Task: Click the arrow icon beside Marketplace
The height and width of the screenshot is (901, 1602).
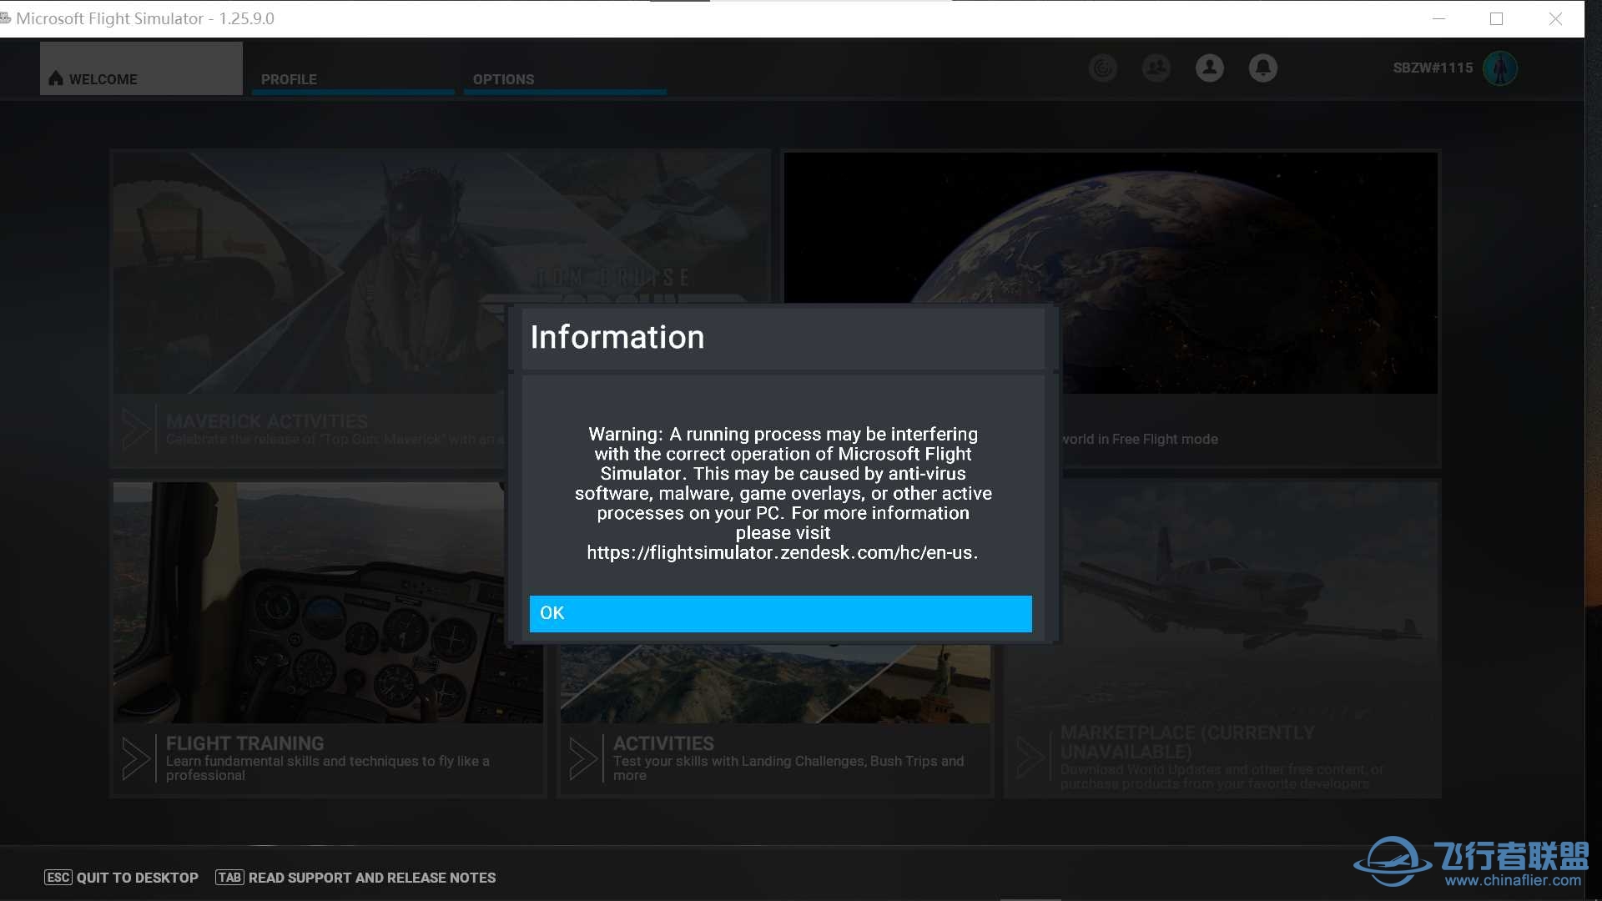Action: point(1030,758)
